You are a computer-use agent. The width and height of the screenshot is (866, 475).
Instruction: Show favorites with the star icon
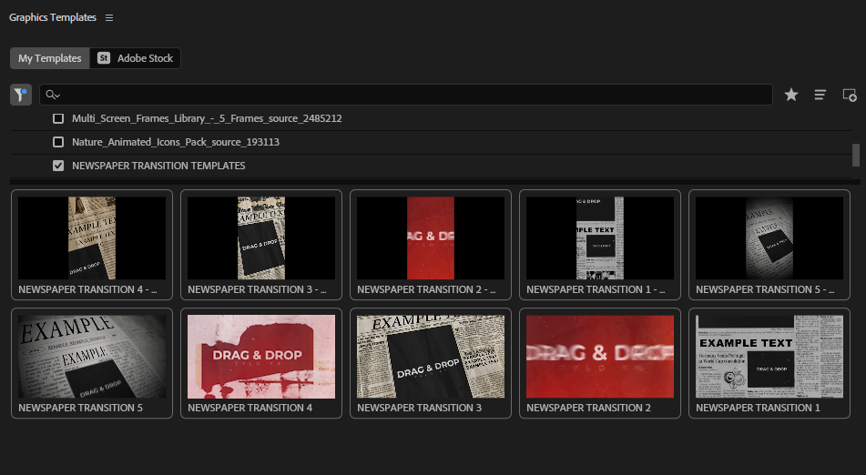click(791, 95)
